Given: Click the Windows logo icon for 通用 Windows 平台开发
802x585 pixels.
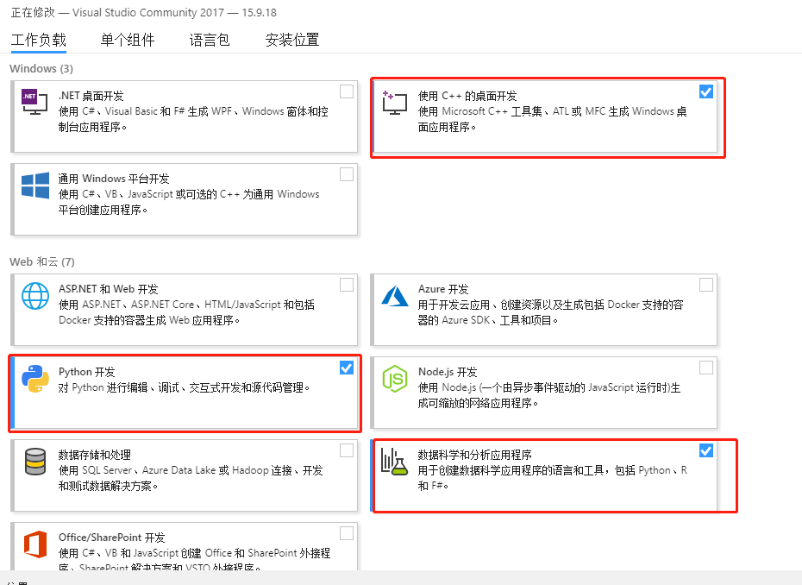Looking at the screenshot, I should point(35,186).
